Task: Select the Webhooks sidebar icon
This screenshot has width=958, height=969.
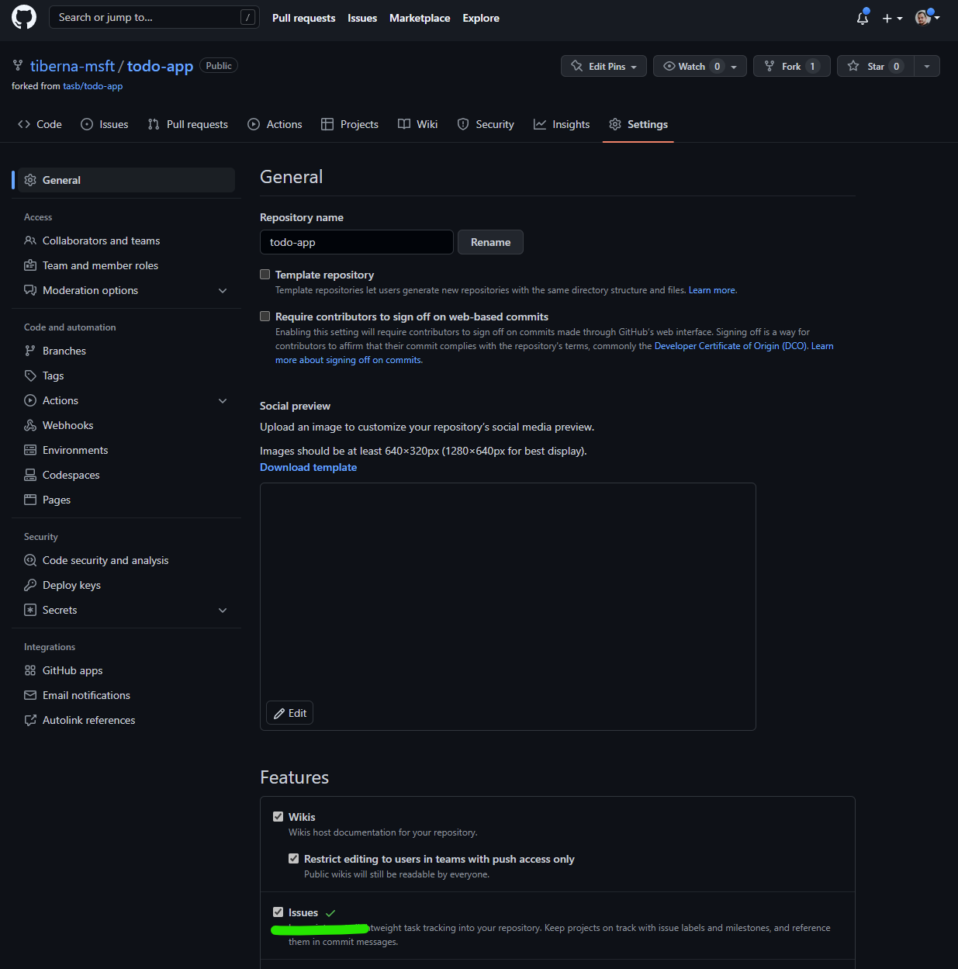Action: click(x=29, y=425)
